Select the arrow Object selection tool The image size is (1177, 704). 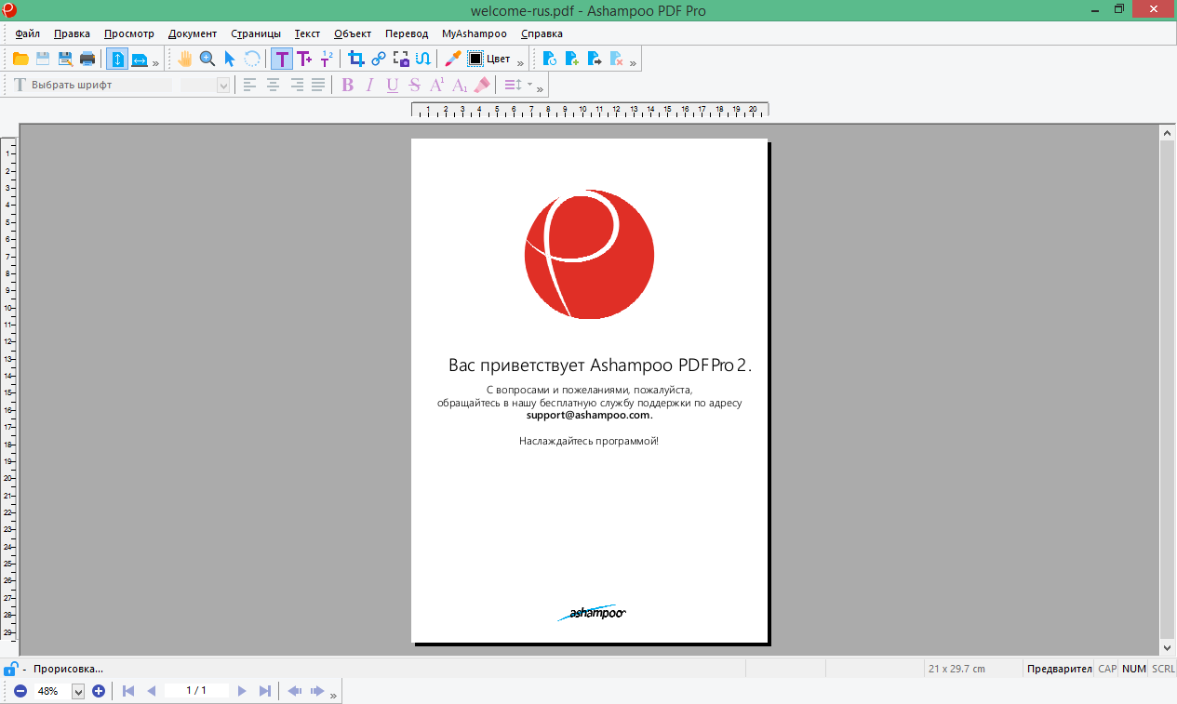230,59
